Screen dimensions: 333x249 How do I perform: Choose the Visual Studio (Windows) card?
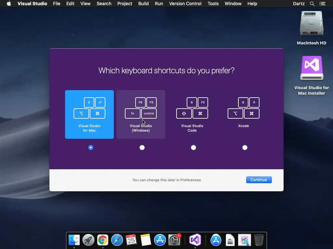141,114
